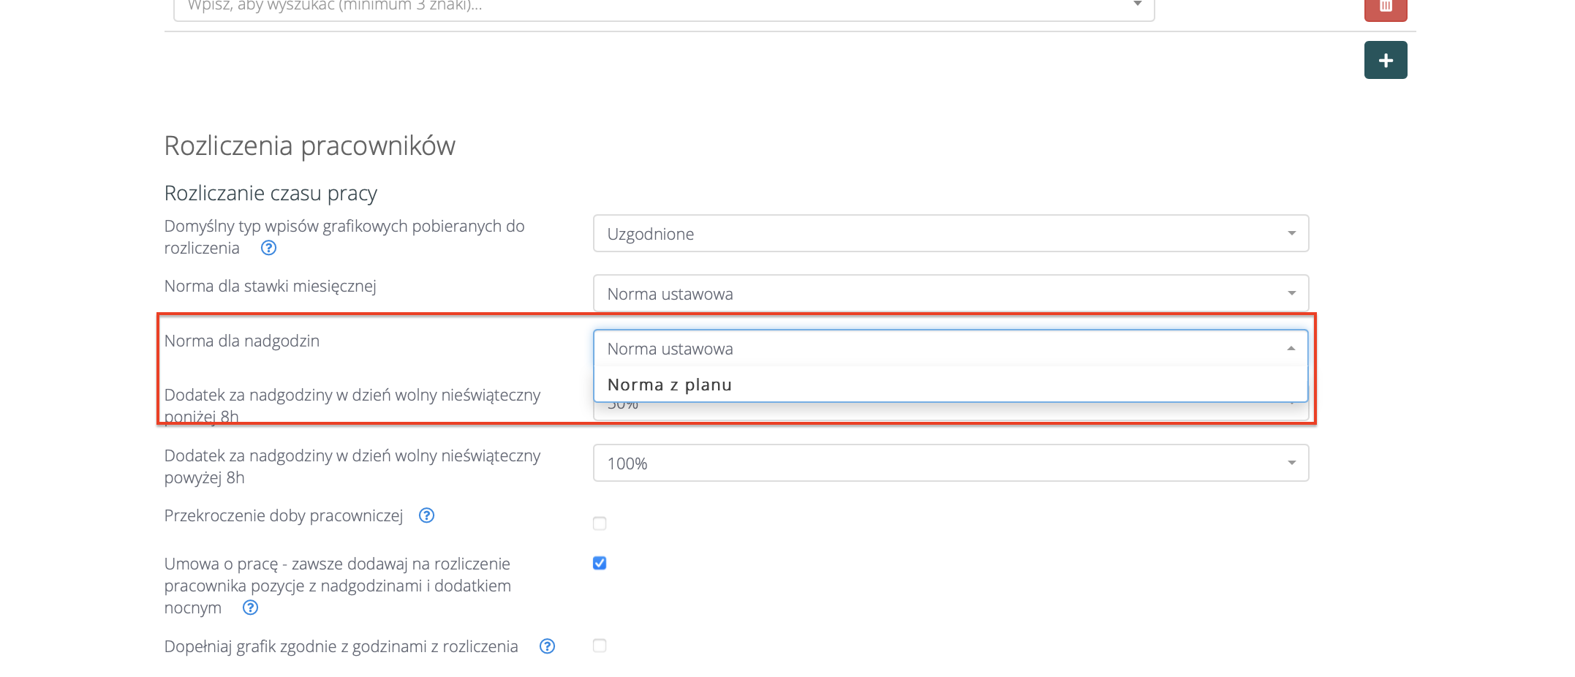Click the Rozliczenia pracowników heading
This screenshot has height=677, width=1575.
(309, 145)
